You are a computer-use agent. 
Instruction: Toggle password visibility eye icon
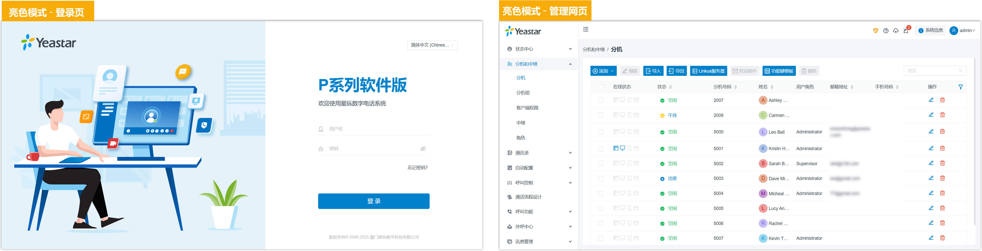point(423,149)
